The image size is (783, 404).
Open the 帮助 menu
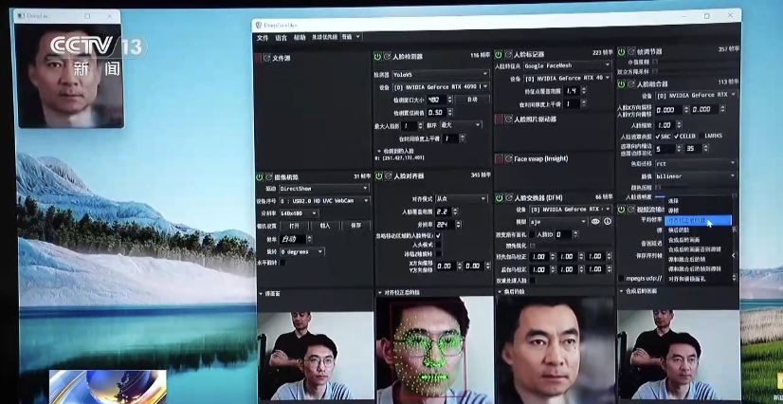300,37
